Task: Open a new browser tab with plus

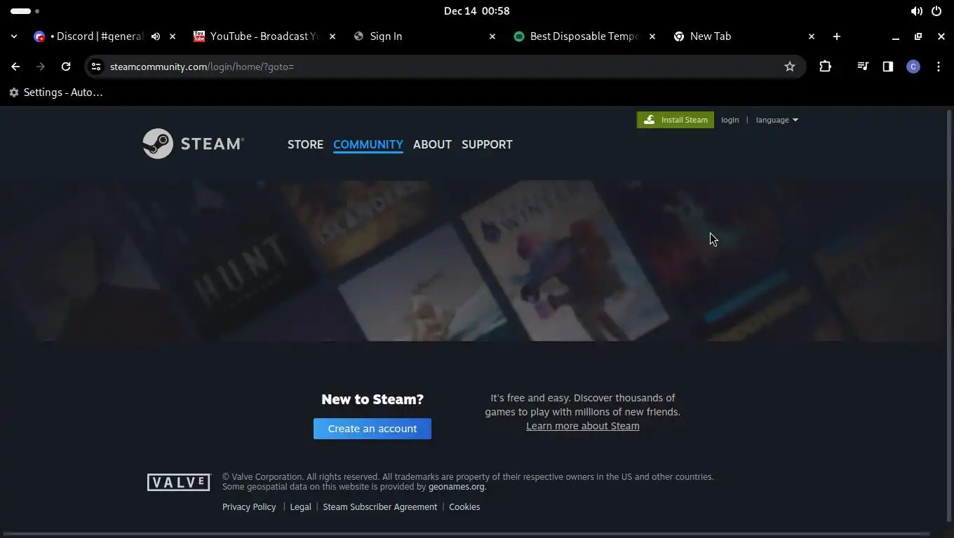Action: [x=836, y=36]
